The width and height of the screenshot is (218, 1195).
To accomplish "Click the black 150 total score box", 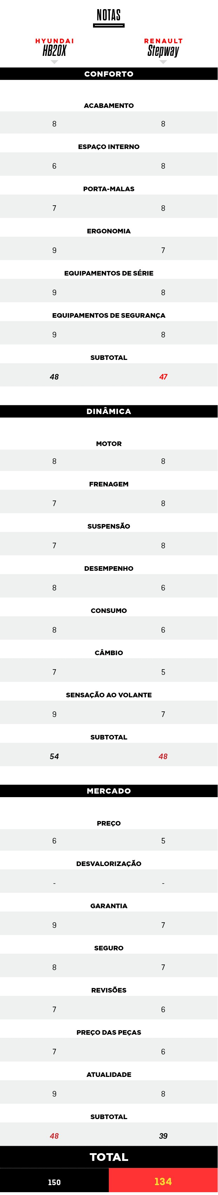I will (x=54, y=1181).
